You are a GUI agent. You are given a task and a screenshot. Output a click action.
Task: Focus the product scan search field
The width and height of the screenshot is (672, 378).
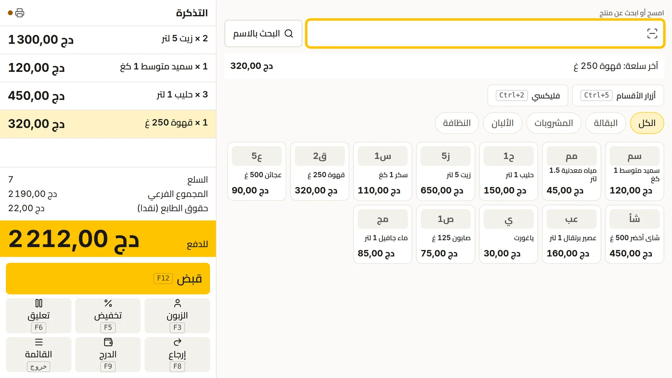click(x=485, y=34)
